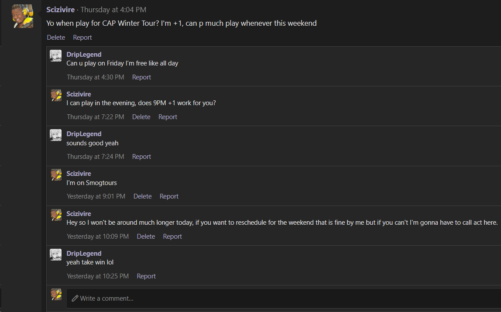Click the avatar next to comment box
Image resolution: width=501 pixels, height=312 pixels.
coord(56,295)
